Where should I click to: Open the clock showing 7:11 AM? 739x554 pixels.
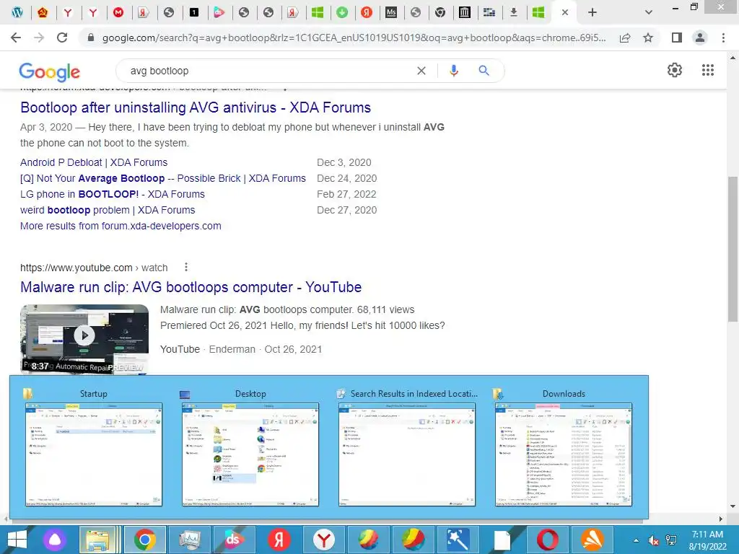(x=707, y=540)
